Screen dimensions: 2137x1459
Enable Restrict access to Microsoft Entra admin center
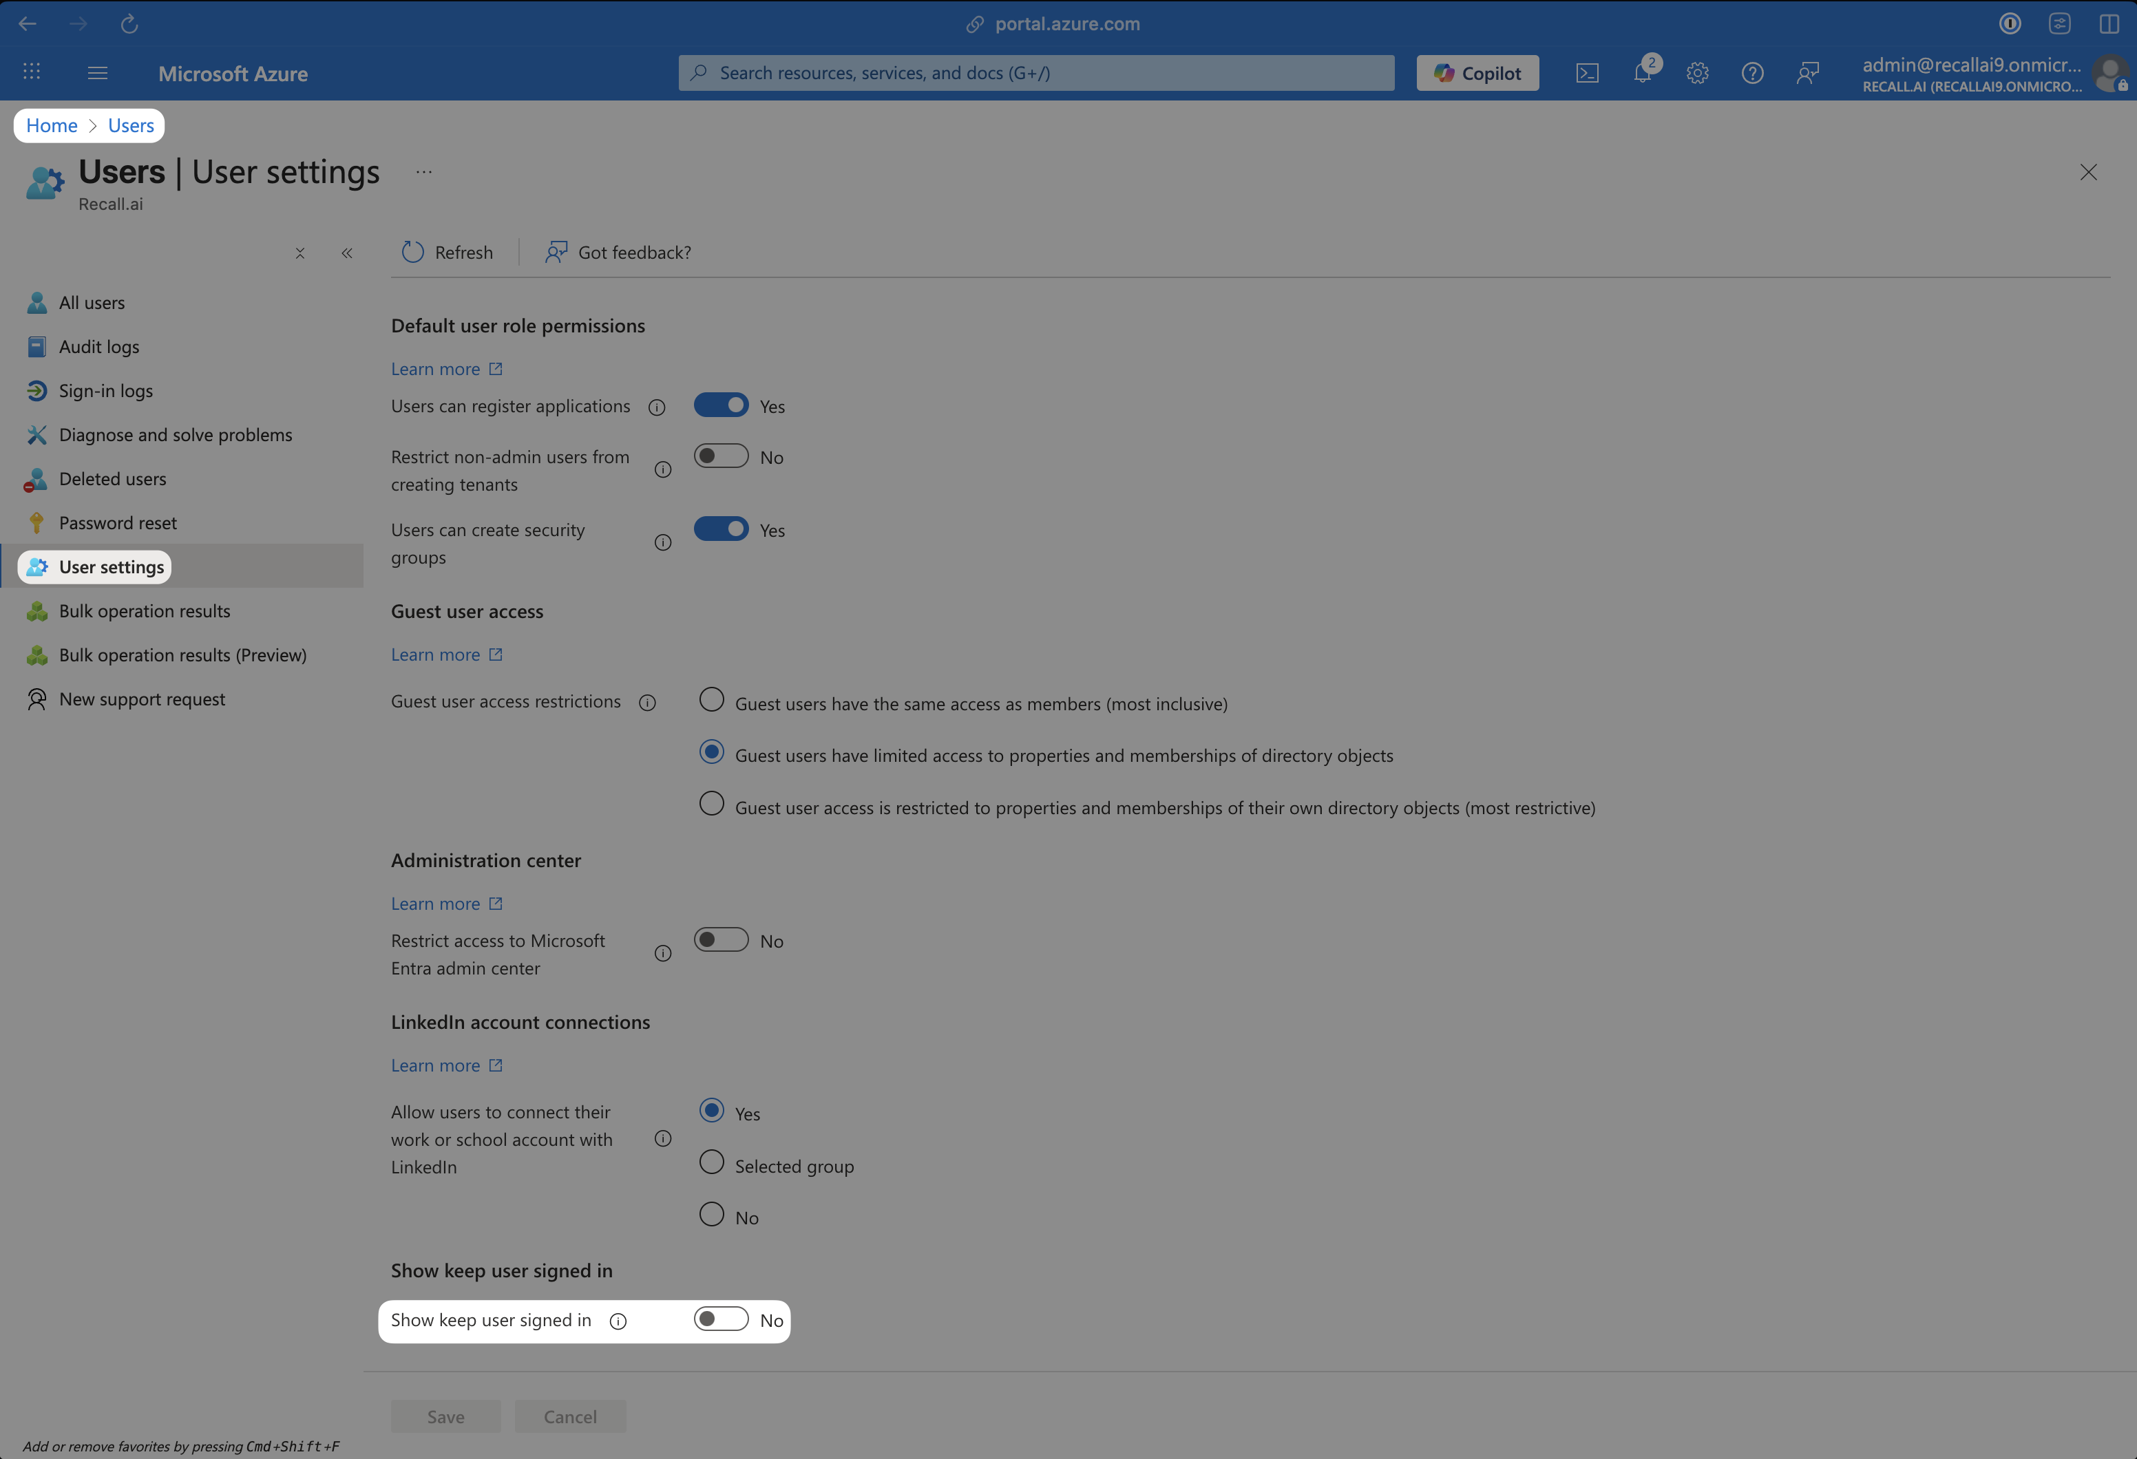(x=721, y=941)
